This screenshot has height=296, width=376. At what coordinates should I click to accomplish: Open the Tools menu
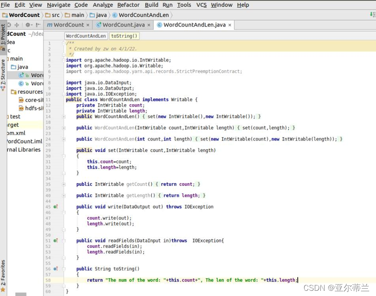point(184,5)
